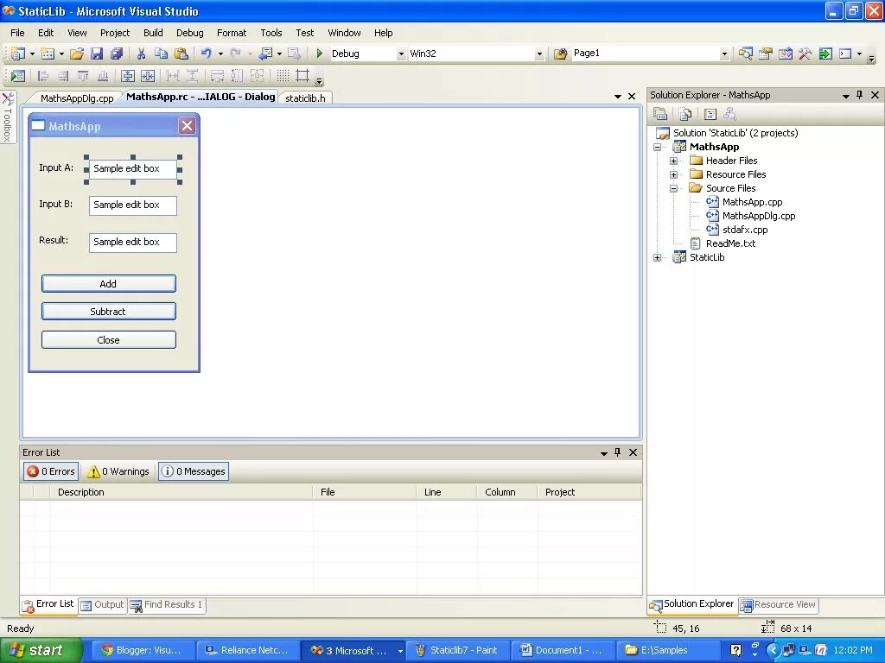The height and width of the screenshot is (663, 885).
Task: Switch to the MathsAppDlg.cpp tab
Action: coord(77,98)
